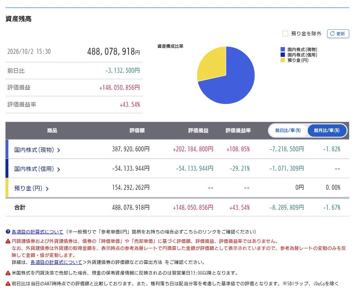This screenshot has width=362, height=292.
Task: Click 国内株式(信用) legend color swatch
Action: 283,55
